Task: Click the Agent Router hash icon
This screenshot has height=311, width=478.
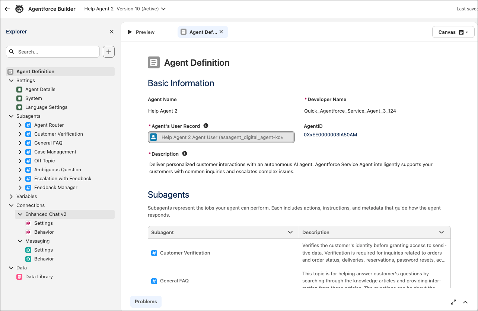Action: click(28, 125)
